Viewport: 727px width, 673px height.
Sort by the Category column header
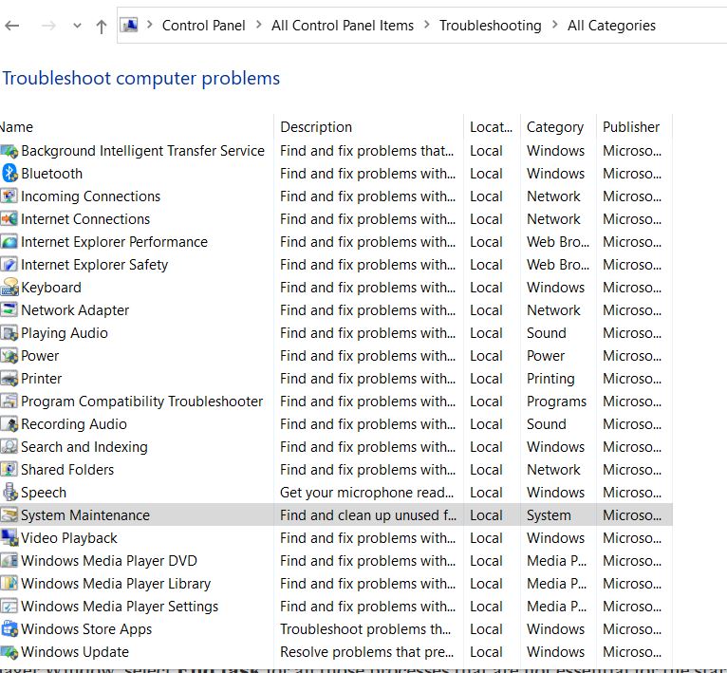555,127
